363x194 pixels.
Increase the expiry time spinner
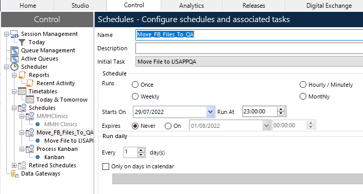pyautogui.click(x=310, y=123)
